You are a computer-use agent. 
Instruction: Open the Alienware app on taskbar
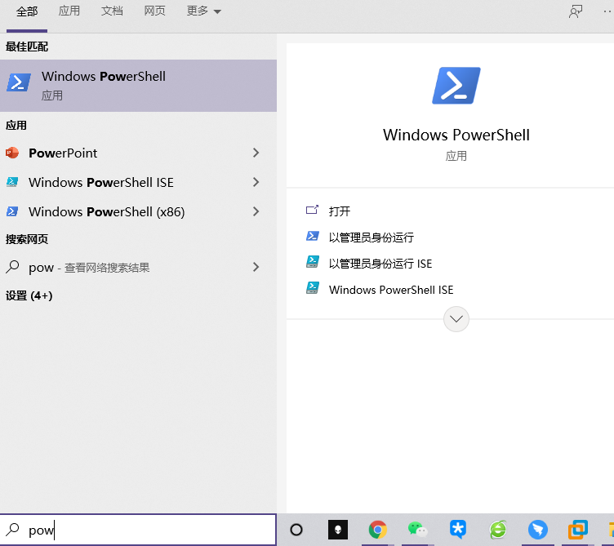coord(338,530)
